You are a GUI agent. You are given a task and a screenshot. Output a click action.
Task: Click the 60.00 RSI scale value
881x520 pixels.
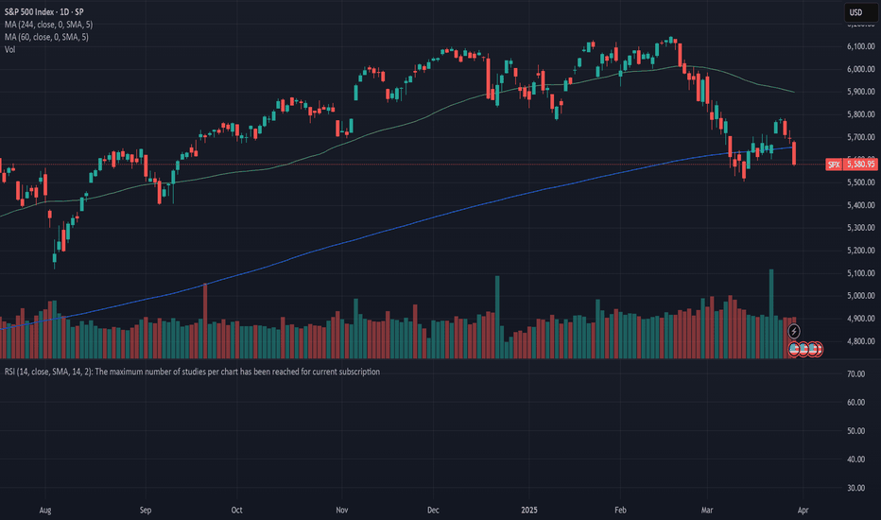click(856, 403)
